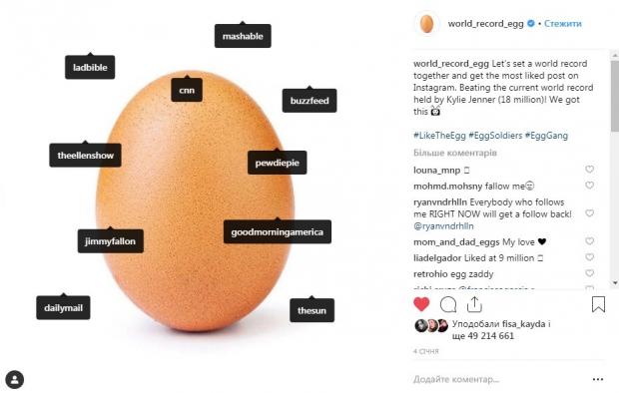This screenshot has width=619, height=393.
Task: Open the three-dot more options menu
Action: pos(598,379)
